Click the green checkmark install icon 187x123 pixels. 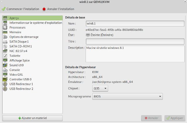4,9
